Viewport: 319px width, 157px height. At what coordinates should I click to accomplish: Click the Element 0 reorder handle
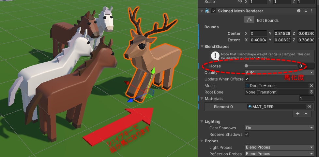point(208,107)
